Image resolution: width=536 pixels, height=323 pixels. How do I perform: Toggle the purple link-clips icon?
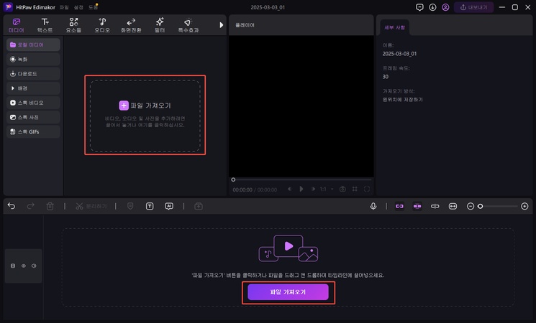click(x=399, y=206)
